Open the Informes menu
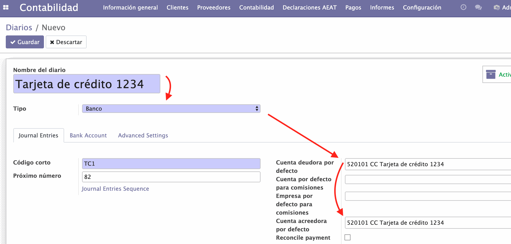 382,7
